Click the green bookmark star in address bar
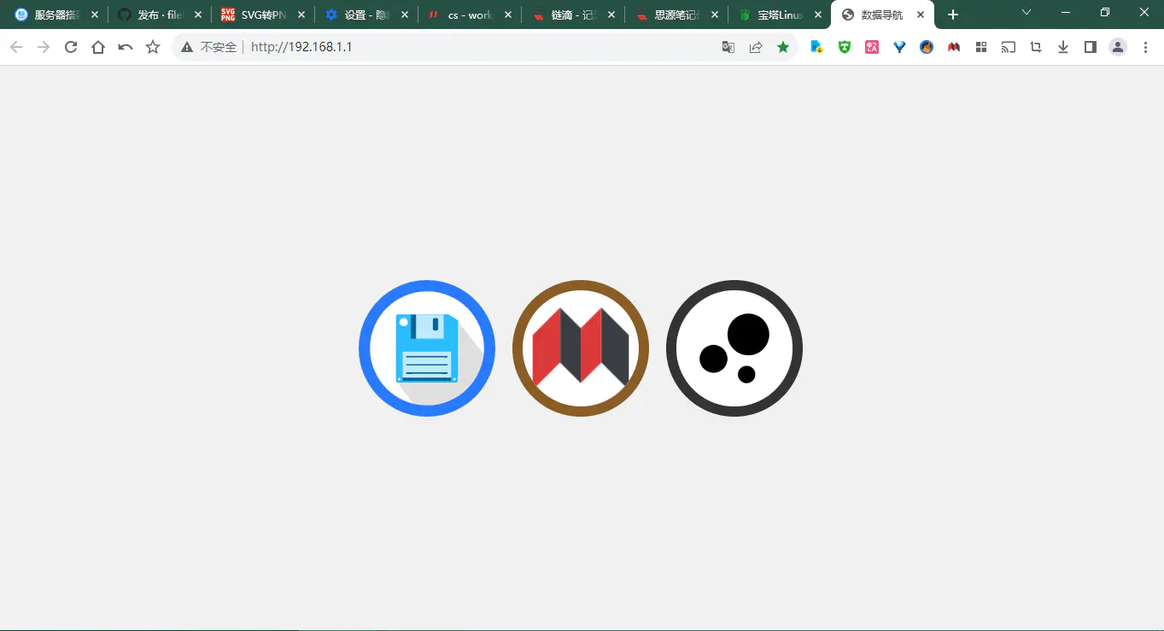Image resolution: width=1164 pixels, height=631 pixels. pos(783,47)
